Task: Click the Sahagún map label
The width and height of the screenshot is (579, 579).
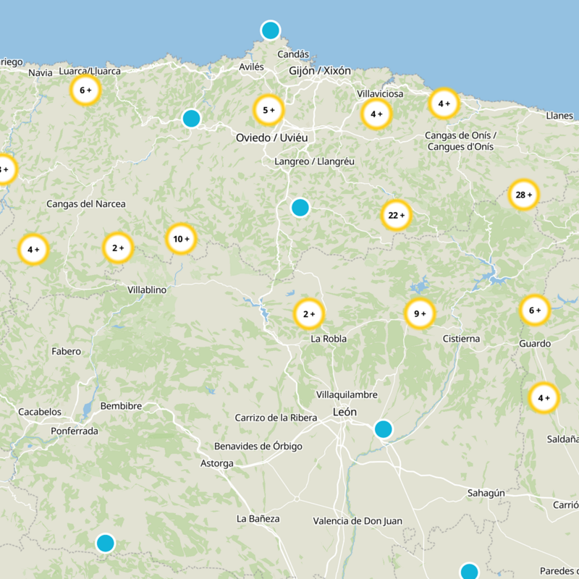Action: pos(486,494)
